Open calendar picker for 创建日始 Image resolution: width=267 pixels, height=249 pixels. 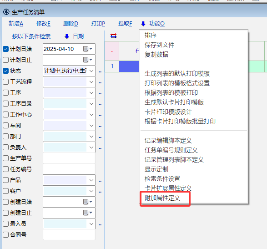tap(88, 202)
